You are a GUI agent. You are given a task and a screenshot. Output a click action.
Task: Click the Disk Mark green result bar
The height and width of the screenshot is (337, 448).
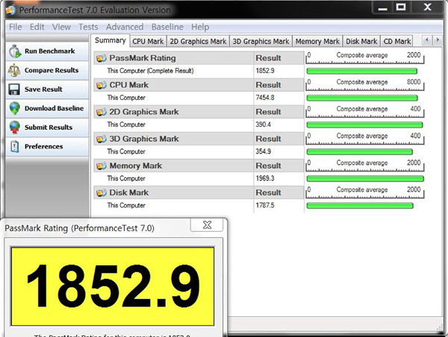360,206
